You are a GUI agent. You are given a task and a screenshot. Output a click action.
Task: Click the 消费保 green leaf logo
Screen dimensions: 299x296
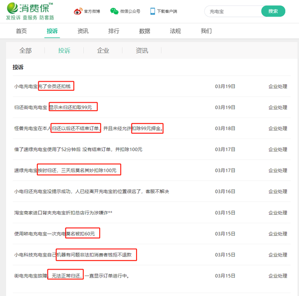(x=12, y=8)
